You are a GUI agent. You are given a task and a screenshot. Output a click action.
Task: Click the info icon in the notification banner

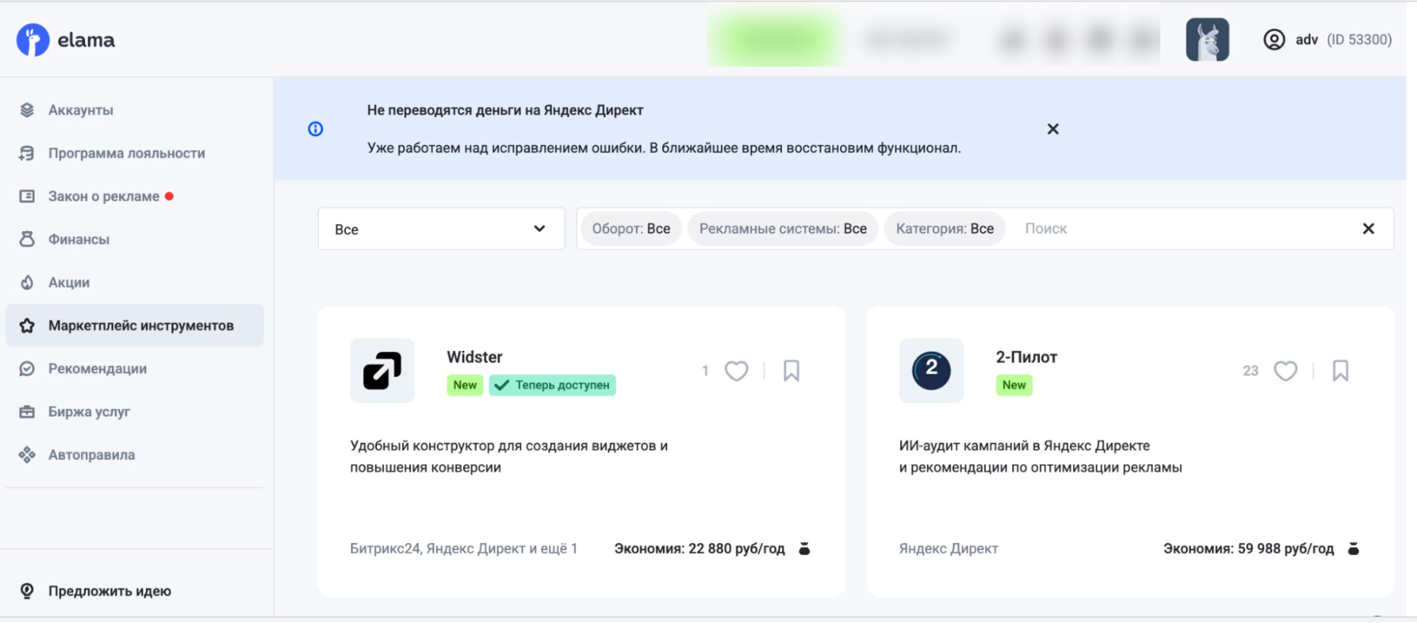pos(315,129)
